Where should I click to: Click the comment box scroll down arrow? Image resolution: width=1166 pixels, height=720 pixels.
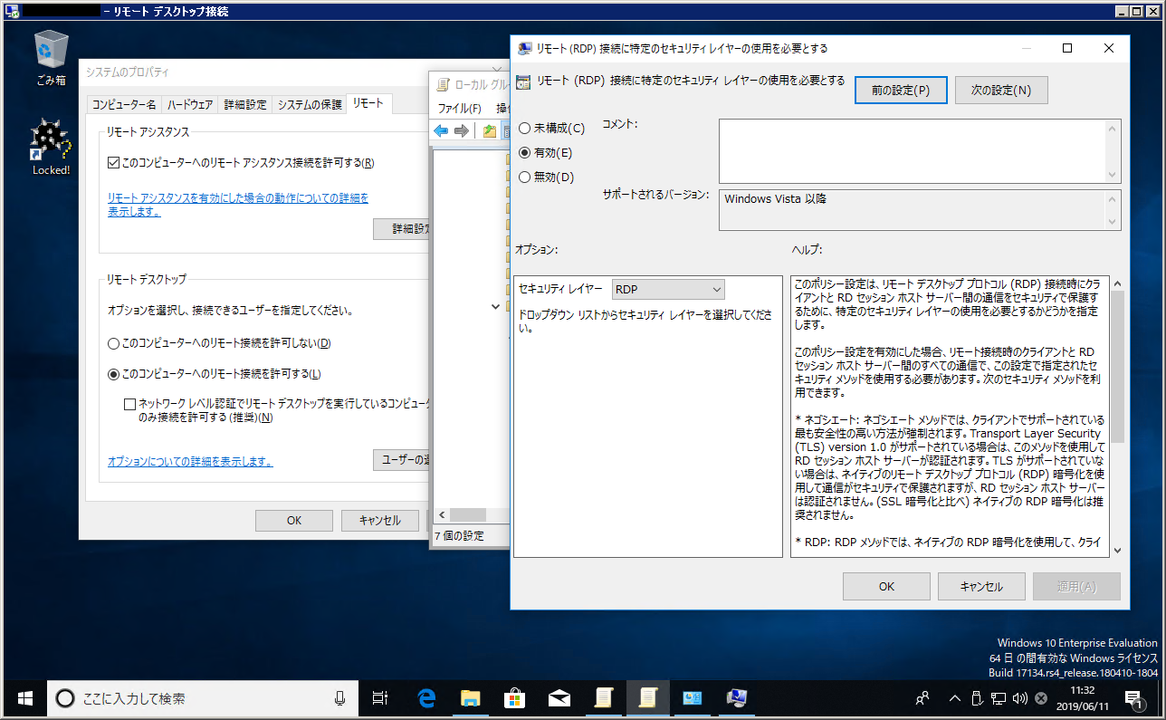[x=1113, y=175]
